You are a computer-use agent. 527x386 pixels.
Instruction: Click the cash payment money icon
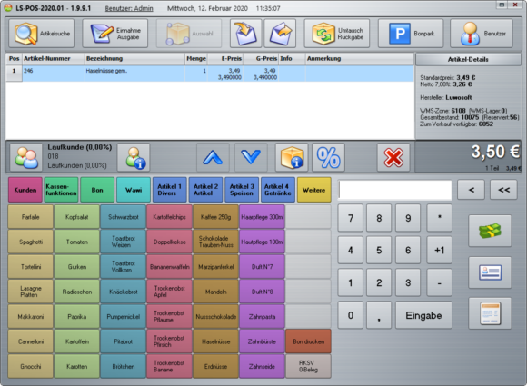click(490, 231)
